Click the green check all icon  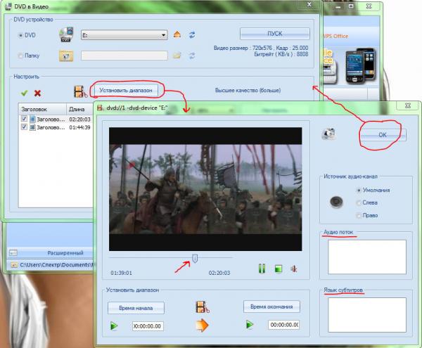24,93
